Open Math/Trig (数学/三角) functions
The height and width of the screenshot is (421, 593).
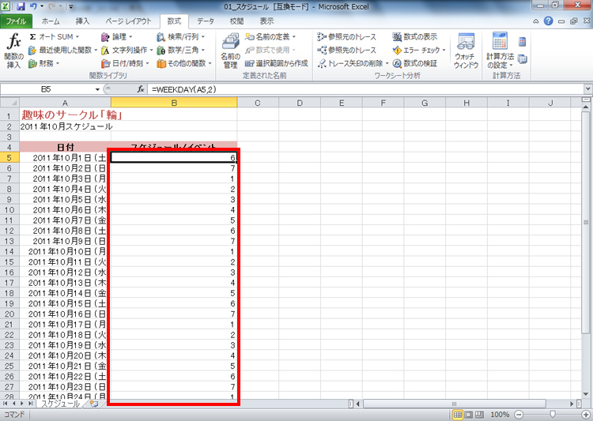pos(181,50)
